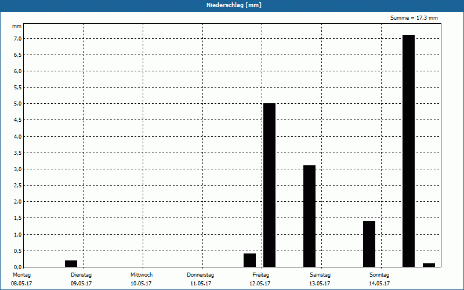
Task: Click the 5,5 y-axis label
Action: click(18, 88)
